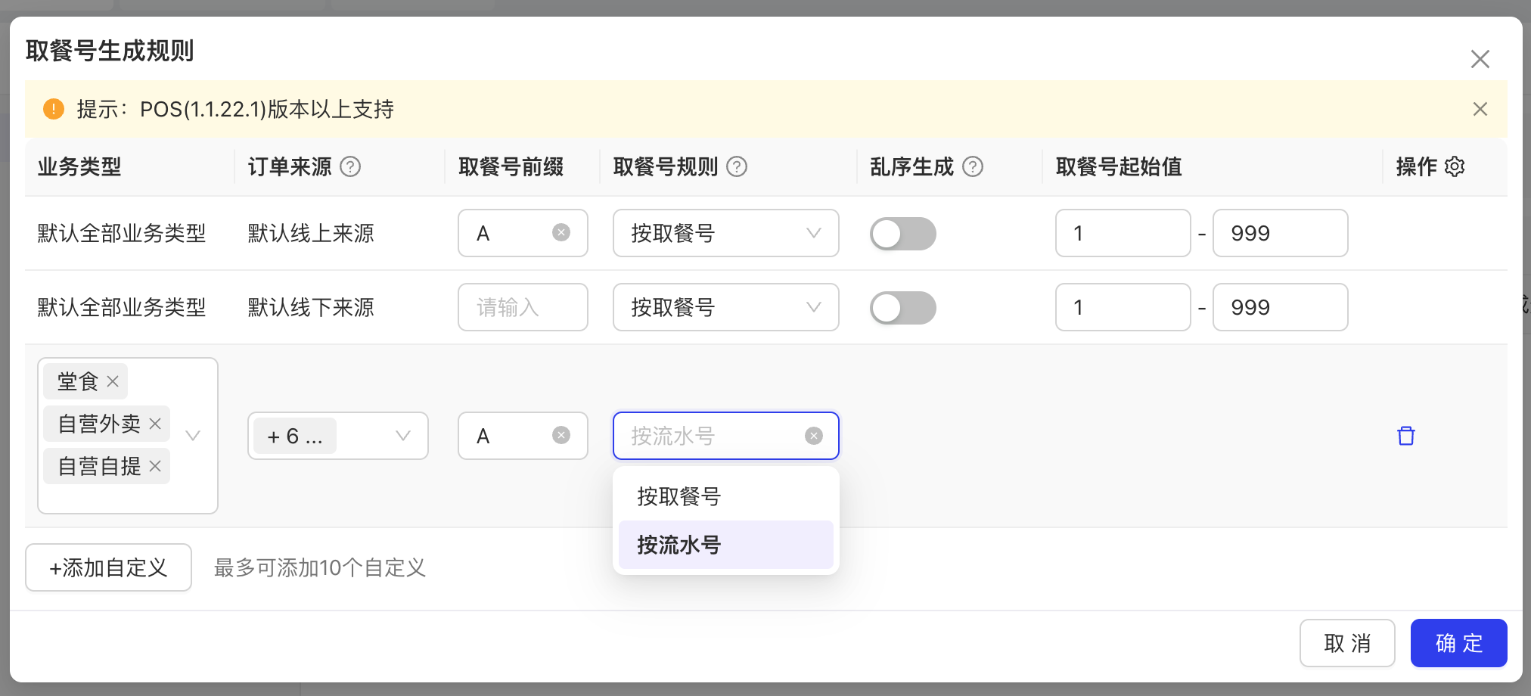Remove the 自营外卖 tag
This screenshot has height=696, width=1531.
tap(155, 424)
